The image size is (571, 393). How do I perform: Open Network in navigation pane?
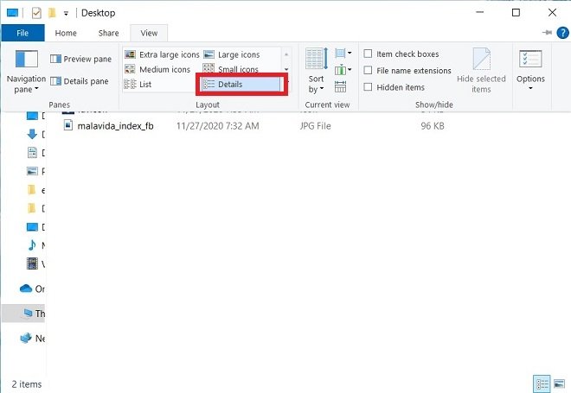point(33,338)
